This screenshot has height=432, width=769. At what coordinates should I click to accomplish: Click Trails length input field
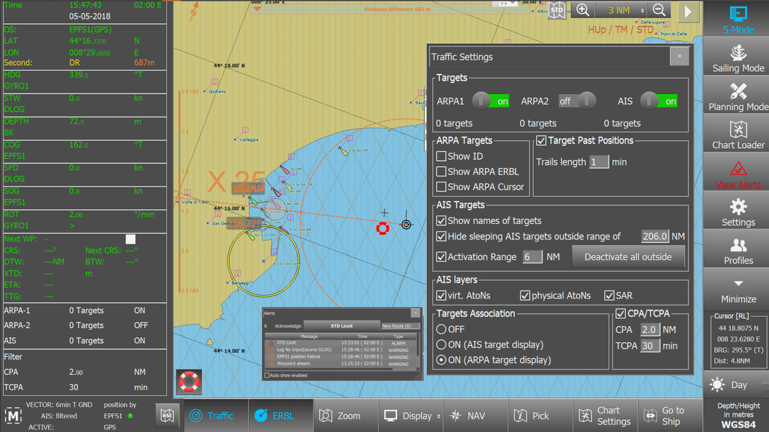[x=599, y=162]
